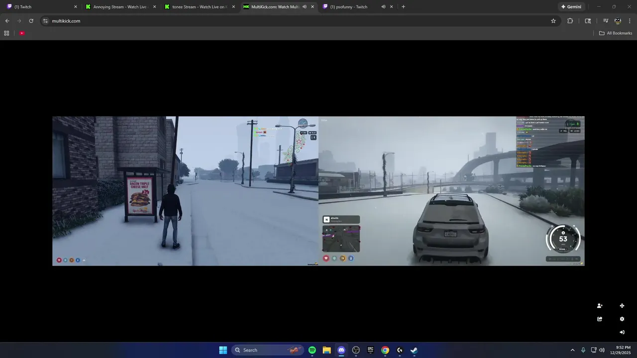Add a streamer with the person-plus icon
The image size is (637, 358).
tap(600, 306)
